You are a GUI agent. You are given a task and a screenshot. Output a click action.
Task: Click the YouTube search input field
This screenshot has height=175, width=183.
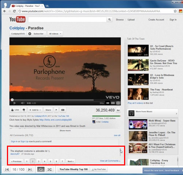point(67,19)
